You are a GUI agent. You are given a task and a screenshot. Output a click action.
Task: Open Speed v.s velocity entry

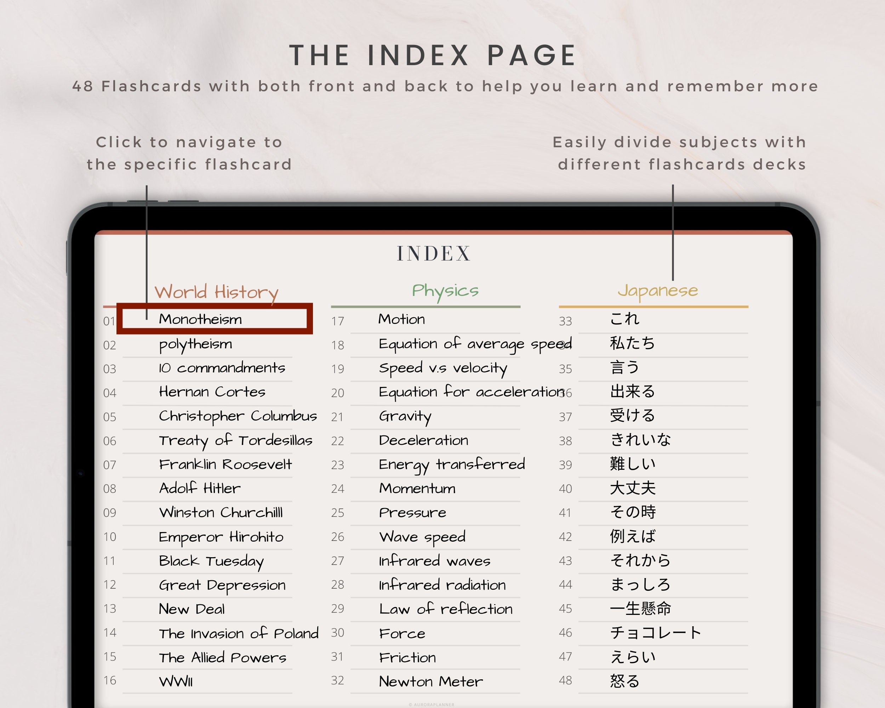click(442, 368)
